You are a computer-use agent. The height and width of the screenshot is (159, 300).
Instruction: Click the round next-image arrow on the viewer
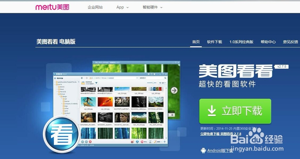pos(174,90)
